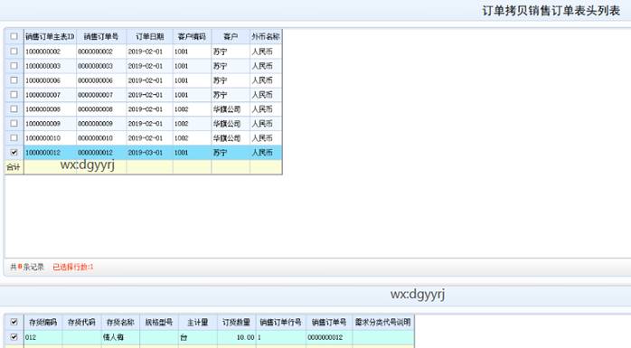Sort by 订单日期 column header
The image size is (631, 348).
[x=150, y=37]
